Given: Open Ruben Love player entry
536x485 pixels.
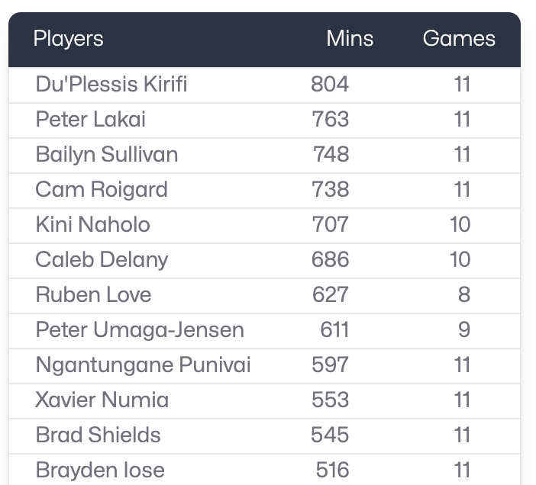Looking at the screenshot, I should tap(94, 294).
